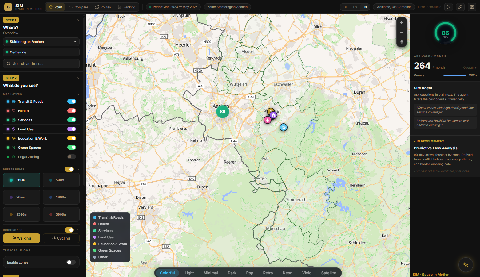Open the Overall arrivals filter dropdown

[x=470, y=68]
